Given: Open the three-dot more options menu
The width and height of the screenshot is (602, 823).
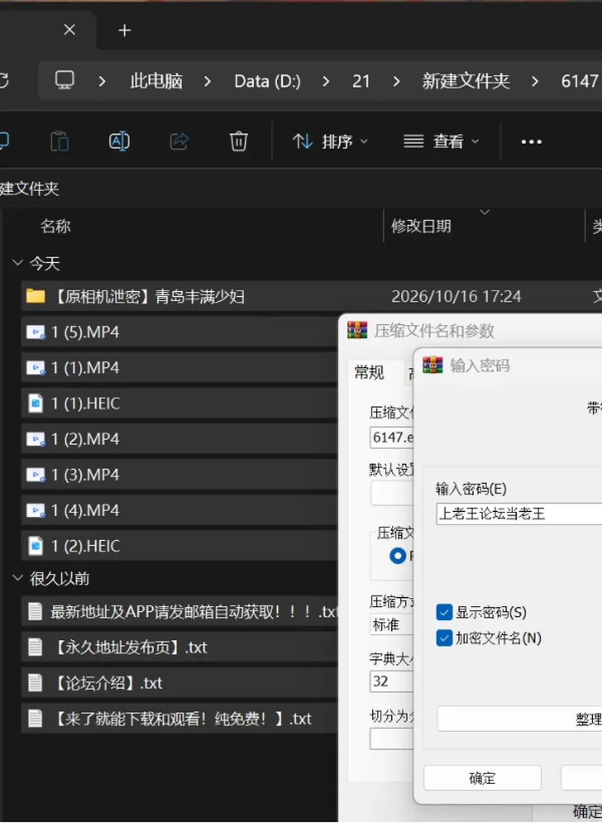Looking at the screenshot, I should pos(531,142).
